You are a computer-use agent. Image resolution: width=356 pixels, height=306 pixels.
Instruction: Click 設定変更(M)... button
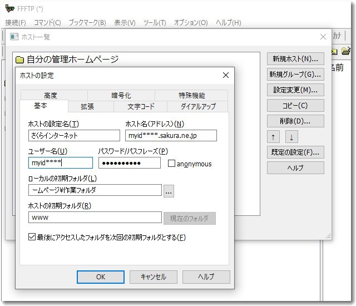tap(295, 90)
